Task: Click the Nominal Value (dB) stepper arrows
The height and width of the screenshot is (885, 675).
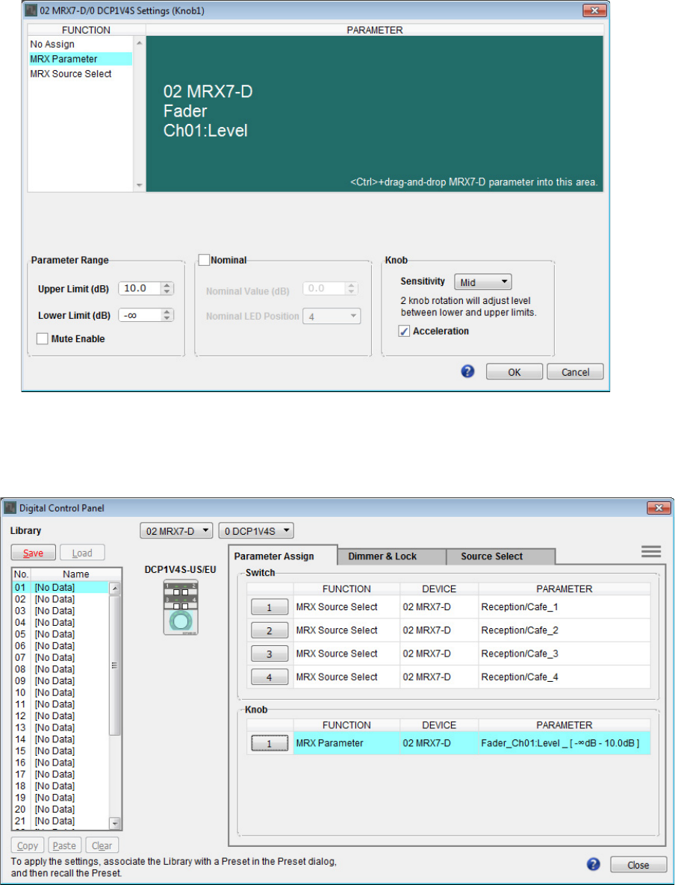Action: [352, 288]
